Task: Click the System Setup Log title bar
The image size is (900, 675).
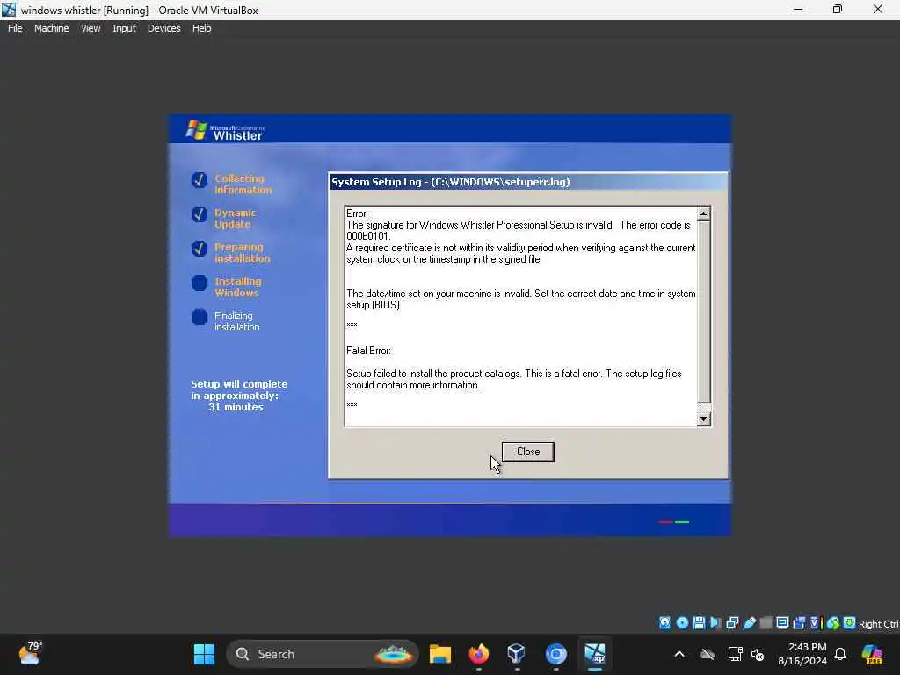Action: click(x=528, y=182)
